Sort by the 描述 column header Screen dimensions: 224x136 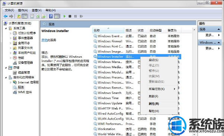pos(130,30)
